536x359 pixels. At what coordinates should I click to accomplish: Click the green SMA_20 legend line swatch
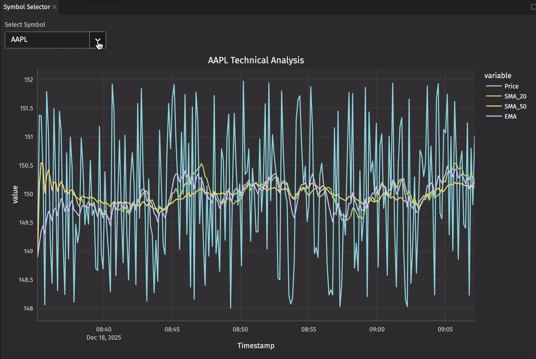(494, 96)
